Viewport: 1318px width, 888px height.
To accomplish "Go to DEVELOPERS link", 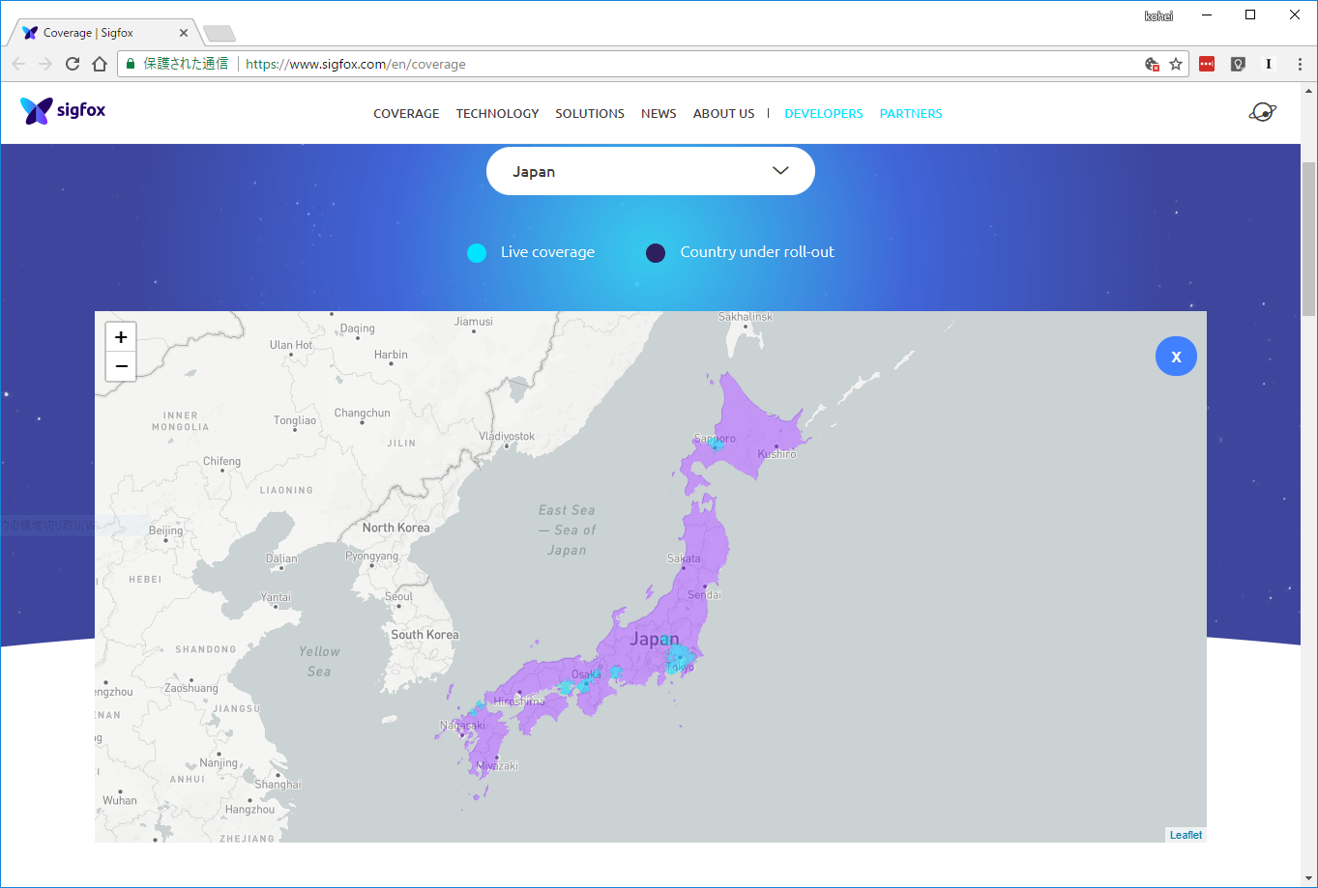I will [x=824, y=113].
